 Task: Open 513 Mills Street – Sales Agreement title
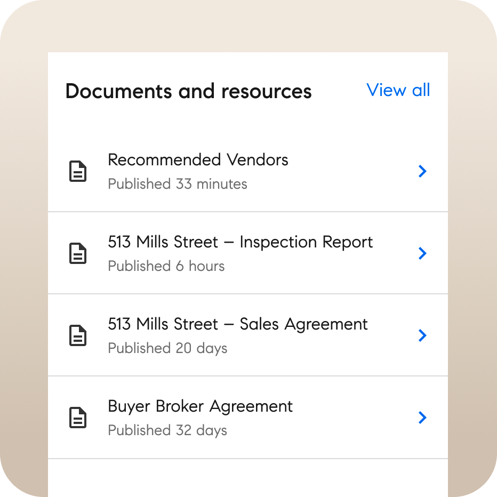pyautogui.click(x=238, y=324)
